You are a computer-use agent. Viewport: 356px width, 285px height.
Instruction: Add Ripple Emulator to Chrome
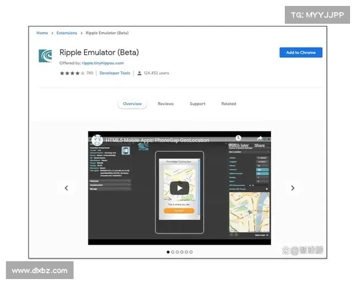click(301, 52)
